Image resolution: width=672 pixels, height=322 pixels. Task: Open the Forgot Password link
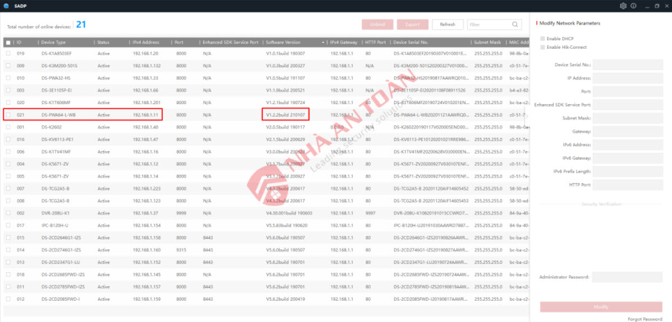click(645, 319)
